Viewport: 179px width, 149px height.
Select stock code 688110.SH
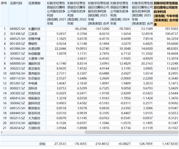(18, 79)
